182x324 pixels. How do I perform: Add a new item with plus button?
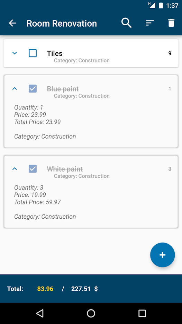pyautogui.click(x=162, y=255)
